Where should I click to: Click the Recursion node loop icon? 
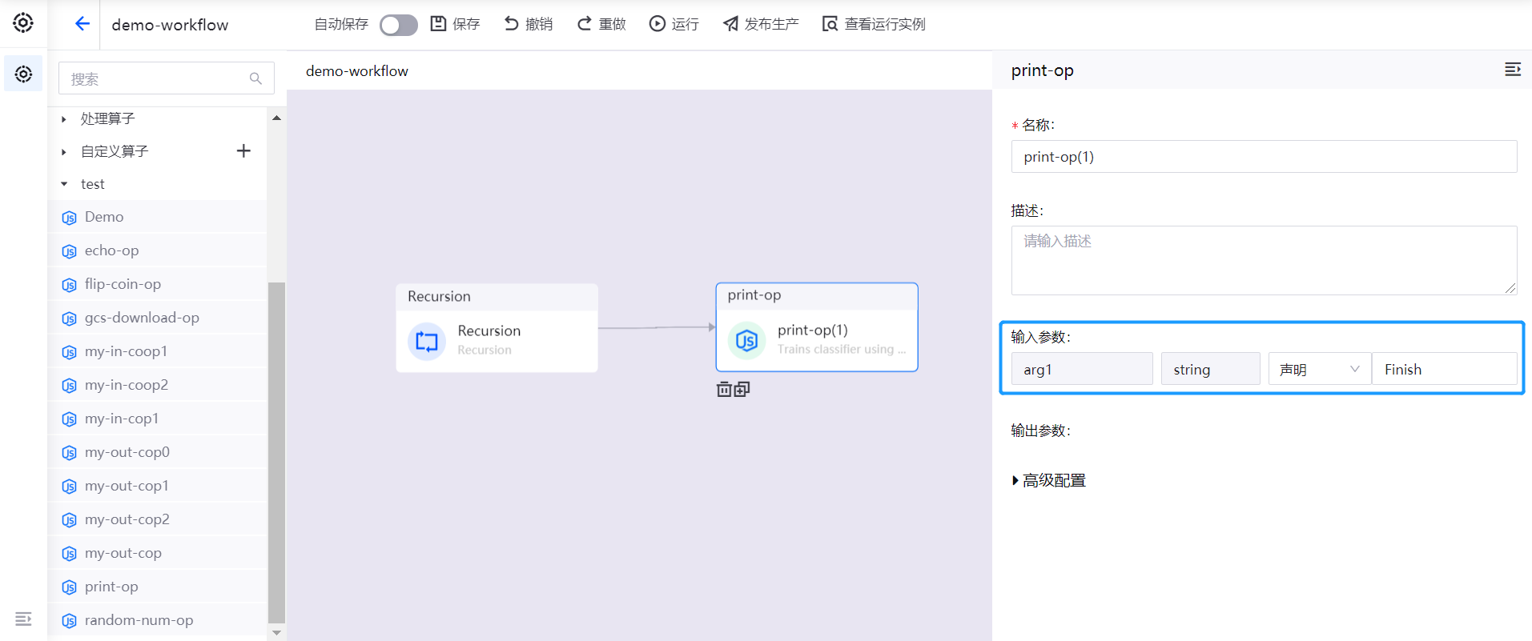pos(427,342)
